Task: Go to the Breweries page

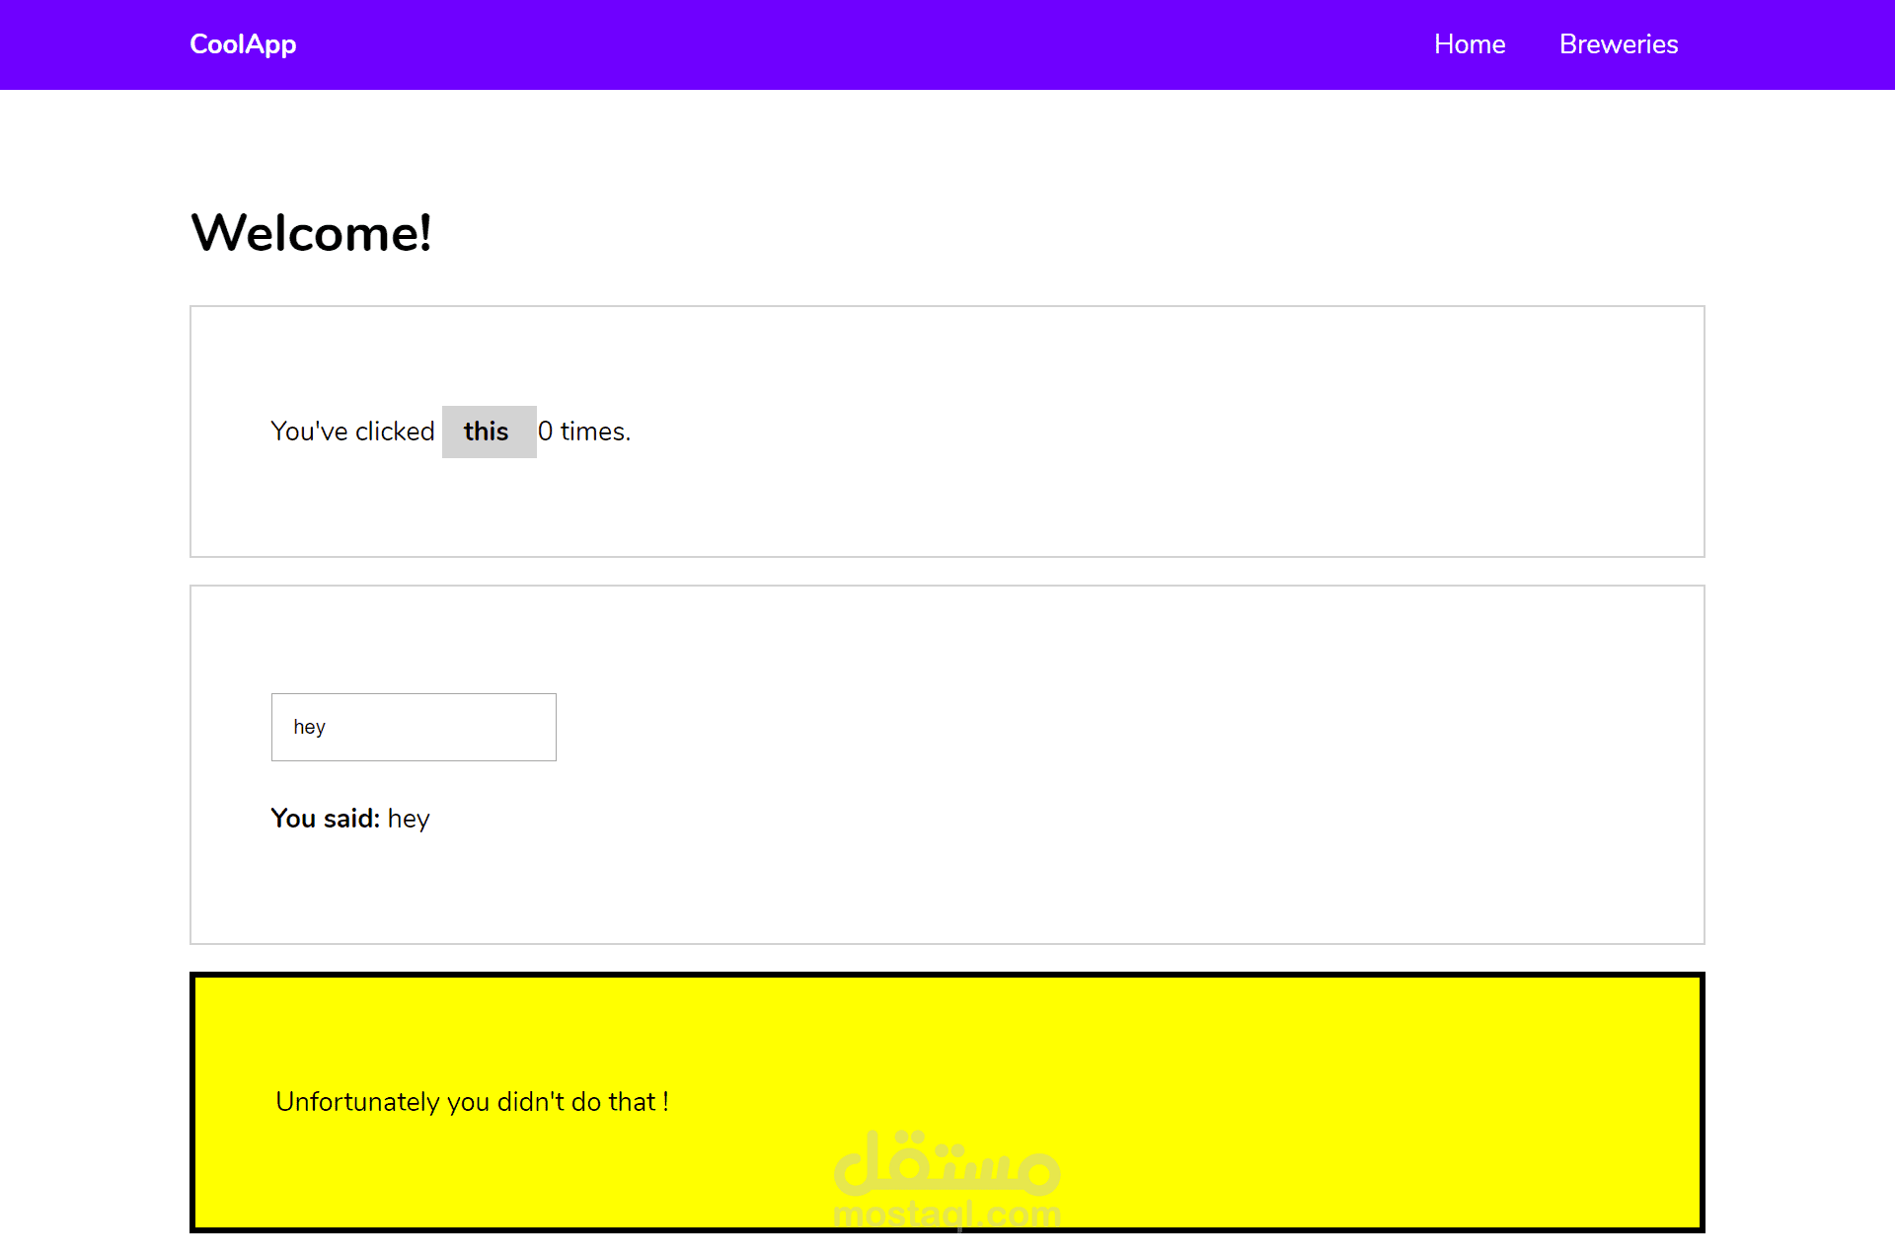Action: [x=1618, y=44]
